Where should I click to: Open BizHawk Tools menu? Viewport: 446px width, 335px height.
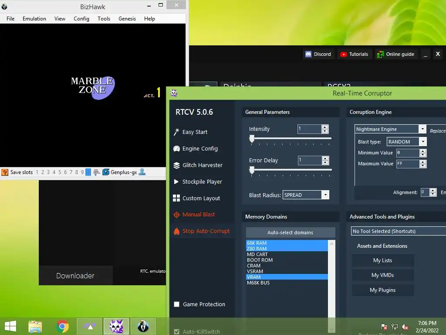[x=104, y=18]
